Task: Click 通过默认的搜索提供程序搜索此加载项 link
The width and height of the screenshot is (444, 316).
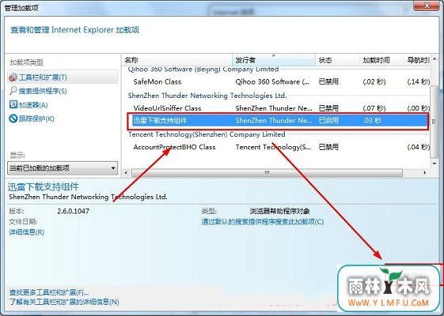Action: click(263, 222)
